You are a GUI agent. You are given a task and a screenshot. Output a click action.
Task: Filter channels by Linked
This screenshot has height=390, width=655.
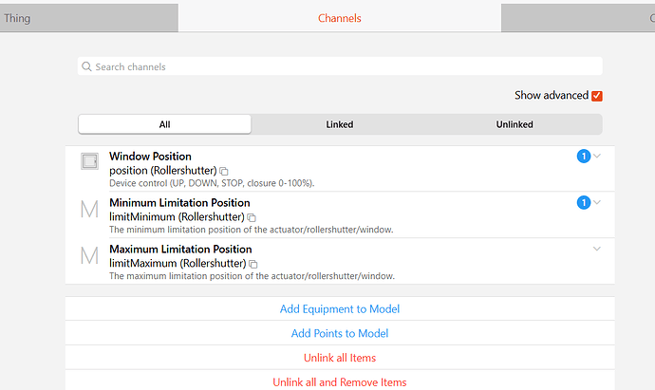(x=339, y=124)
